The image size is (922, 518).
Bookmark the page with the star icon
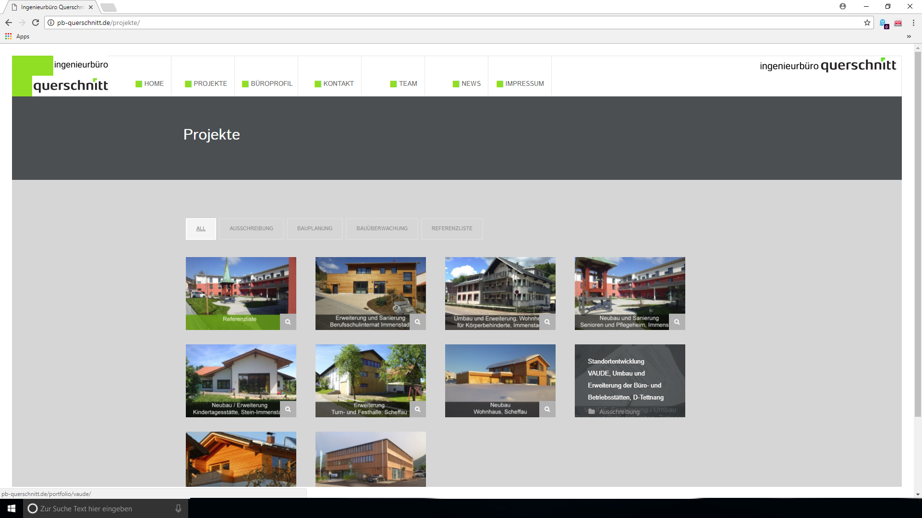(x=867, y=23)
